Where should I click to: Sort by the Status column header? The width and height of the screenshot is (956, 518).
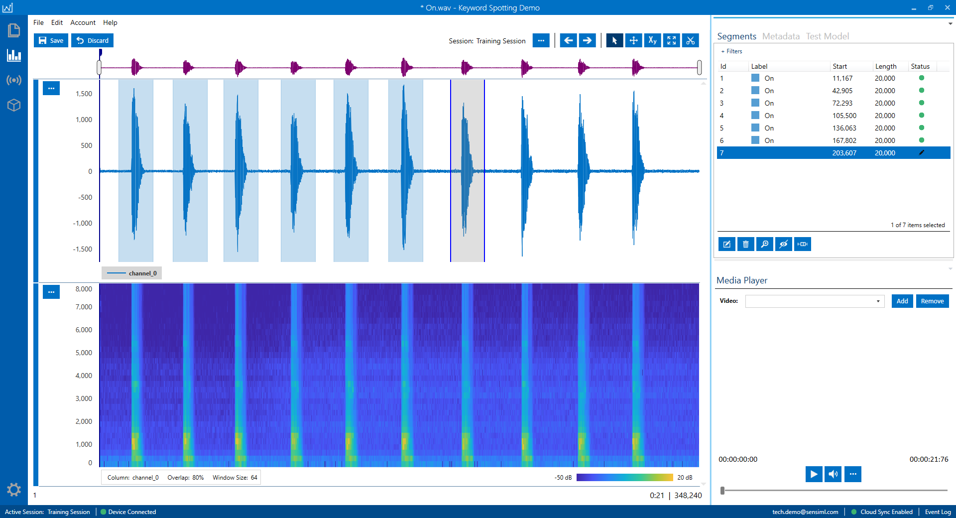[922, 66]
